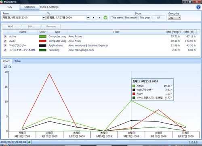The width and height of the screenshot is (202, 146).
Task: Click the Browsing type cell
Action: click(54, 50)
